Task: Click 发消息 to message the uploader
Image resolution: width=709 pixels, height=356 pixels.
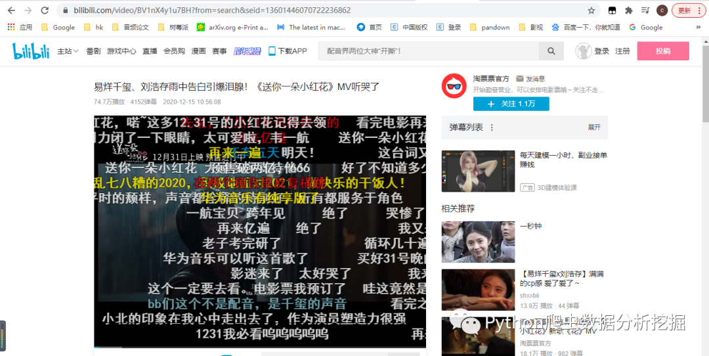Action: (x=531, y=79)
